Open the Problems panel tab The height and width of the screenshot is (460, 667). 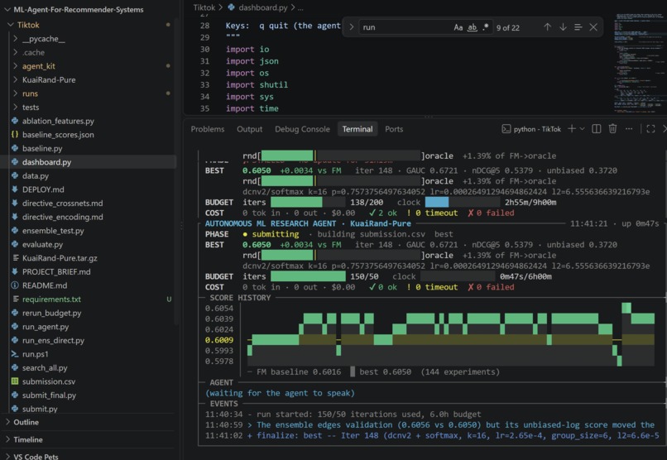[x=207, y=129]
